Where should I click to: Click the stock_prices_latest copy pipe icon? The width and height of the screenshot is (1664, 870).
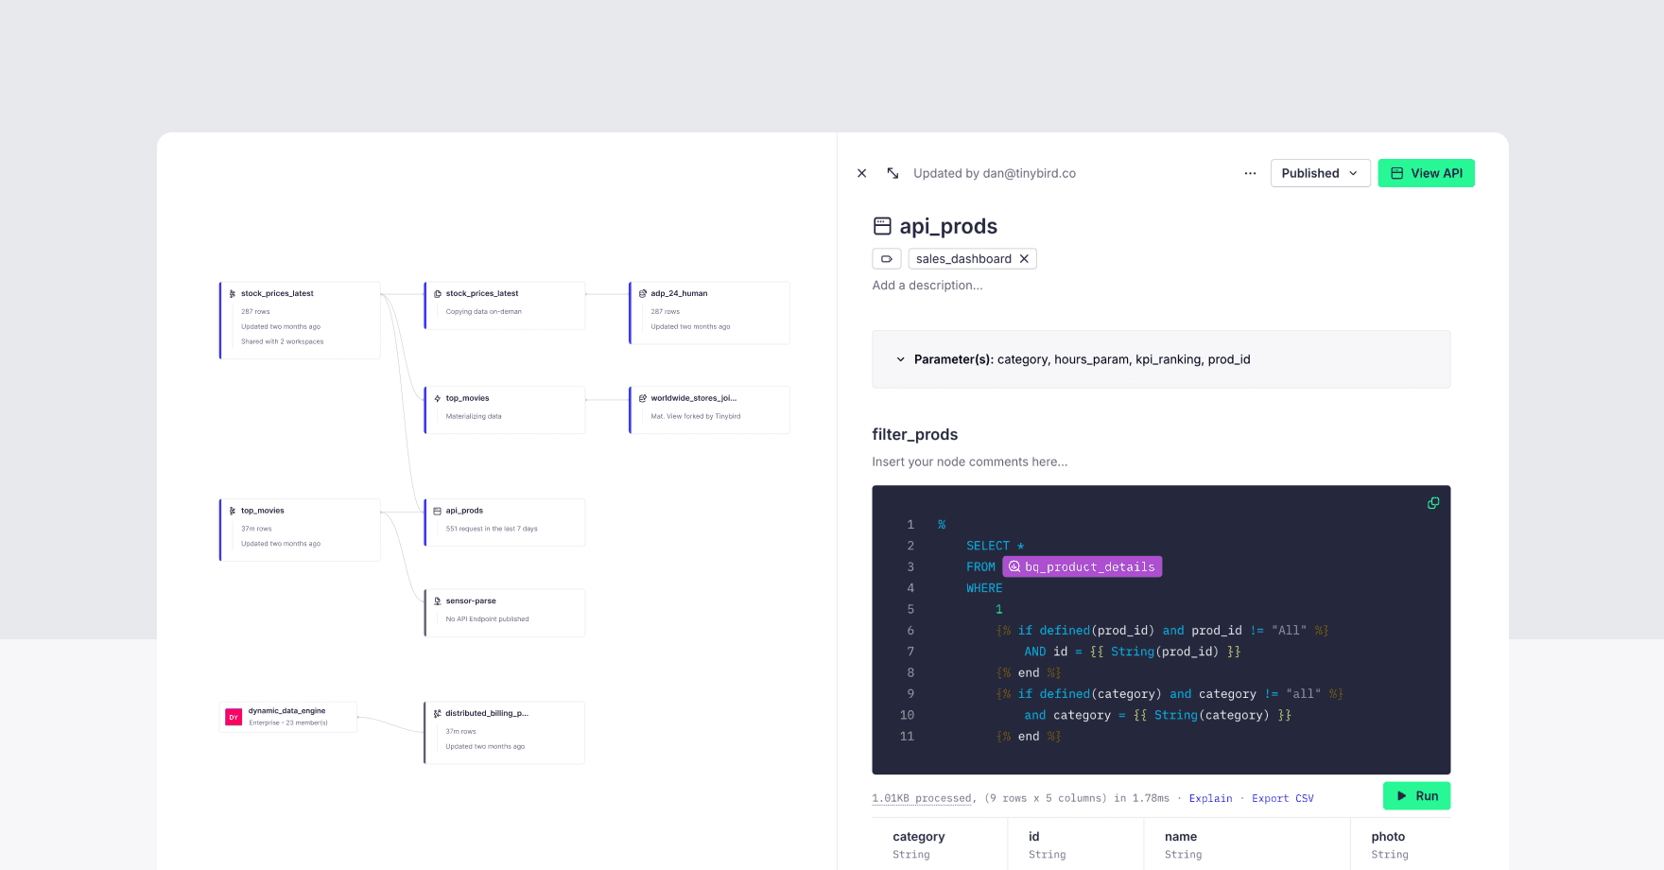click(438, 294)
